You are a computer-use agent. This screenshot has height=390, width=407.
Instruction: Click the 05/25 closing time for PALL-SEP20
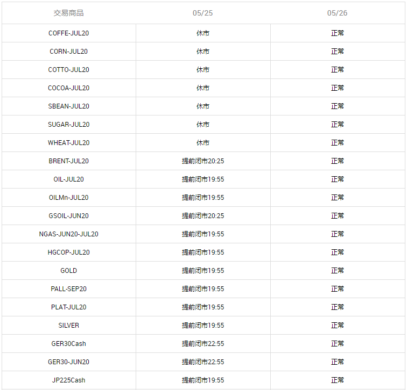point(203,289)
